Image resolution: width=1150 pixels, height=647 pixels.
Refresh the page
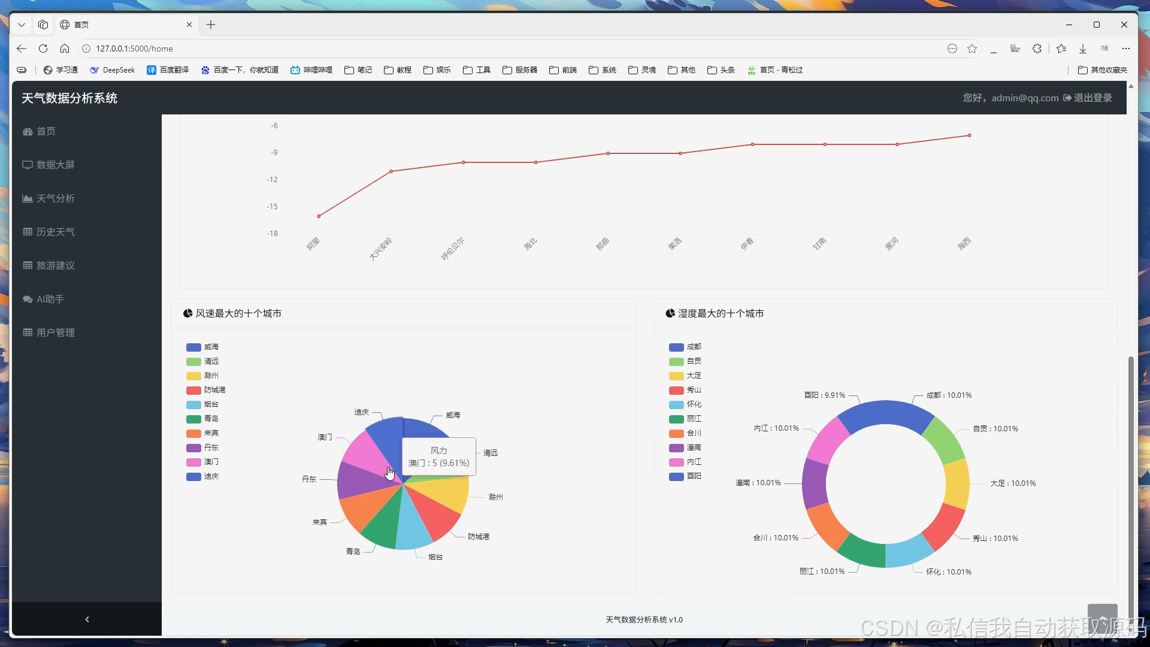click(x=43, y=49)
